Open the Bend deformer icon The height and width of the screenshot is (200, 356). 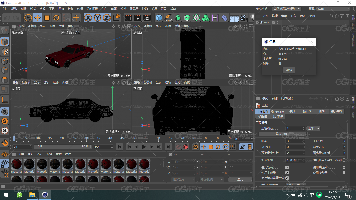pyautogui.click(x=225, y=18)
